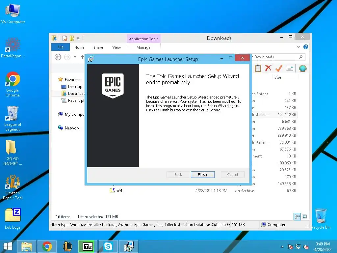The width and height of the screenshot is (337, 253).
Task: Expand the Explorer ribbon chevron
Action: click(x=298, y=47)
